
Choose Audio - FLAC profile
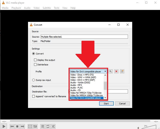point(87,88)
